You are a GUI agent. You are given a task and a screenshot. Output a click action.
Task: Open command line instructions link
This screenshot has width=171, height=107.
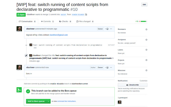pyautogui.click(x=67, y=101)
